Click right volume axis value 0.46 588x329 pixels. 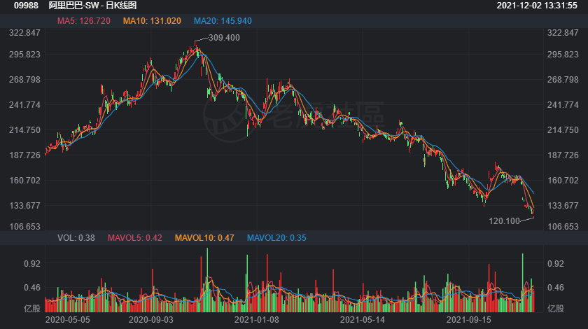[x=555, y=288]
